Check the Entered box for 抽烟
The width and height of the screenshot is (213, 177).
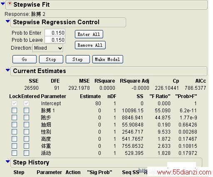coord(26,125)
